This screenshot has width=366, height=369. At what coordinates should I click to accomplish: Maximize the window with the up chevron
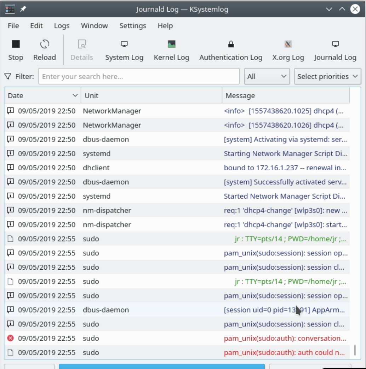tap(342, 9)
